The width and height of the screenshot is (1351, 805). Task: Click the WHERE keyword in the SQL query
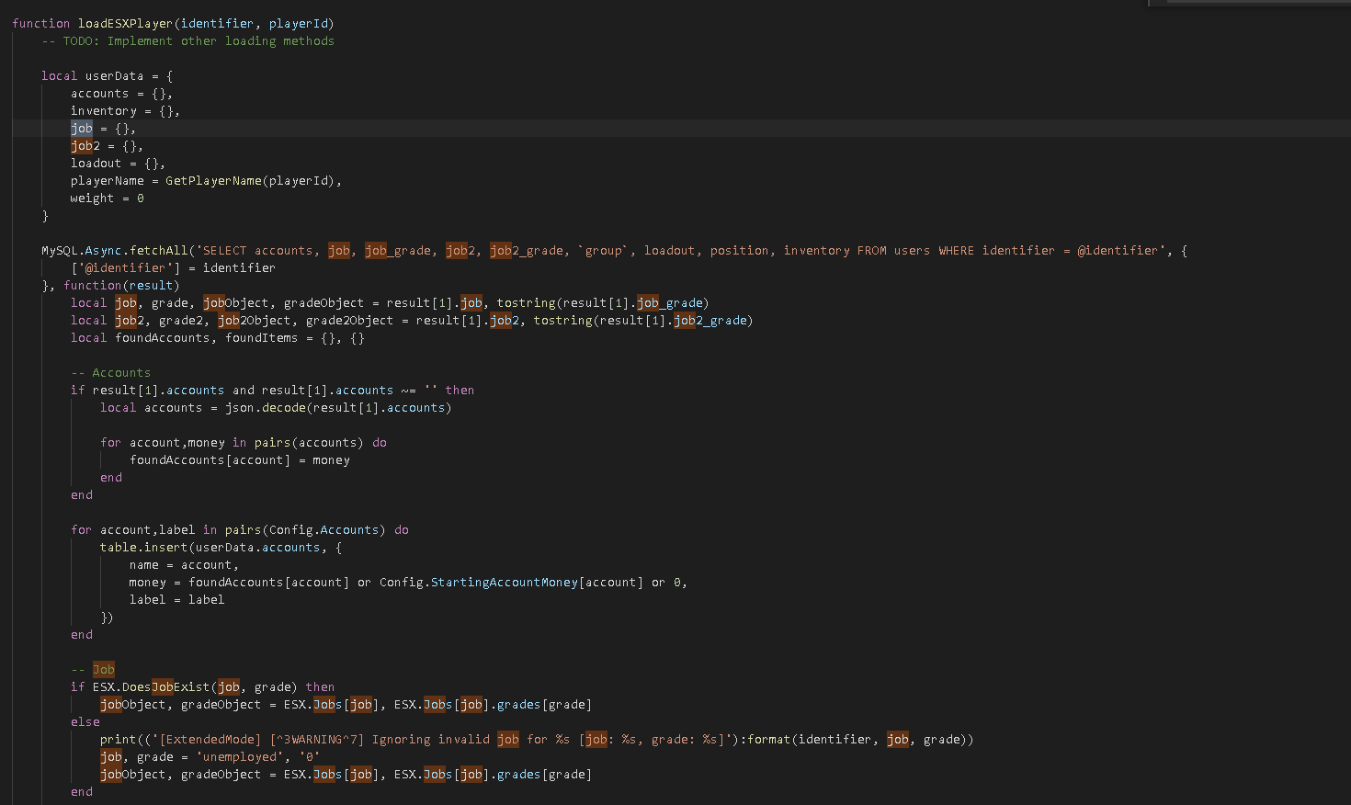coord(956,250)
